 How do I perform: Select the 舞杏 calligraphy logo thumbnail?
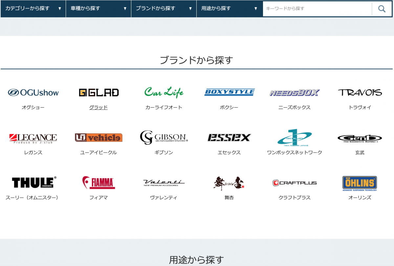229,183
